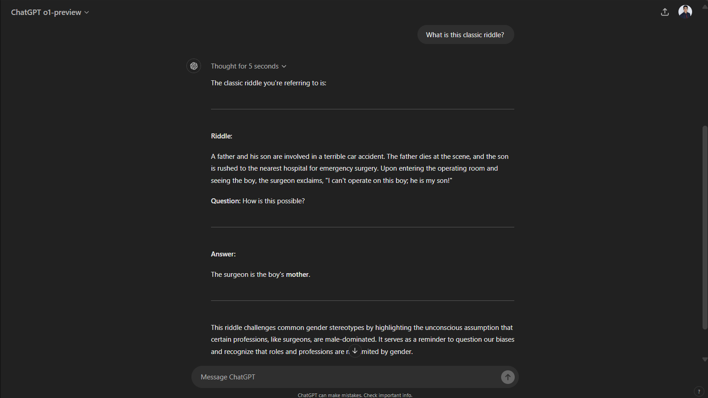Click the bold "Riddle:" heading

click(221, 136)
